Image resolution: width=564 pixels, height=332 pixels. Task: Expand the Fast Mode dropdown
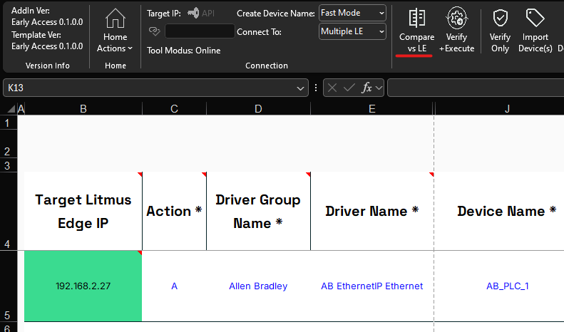click(x=352, y=13)
